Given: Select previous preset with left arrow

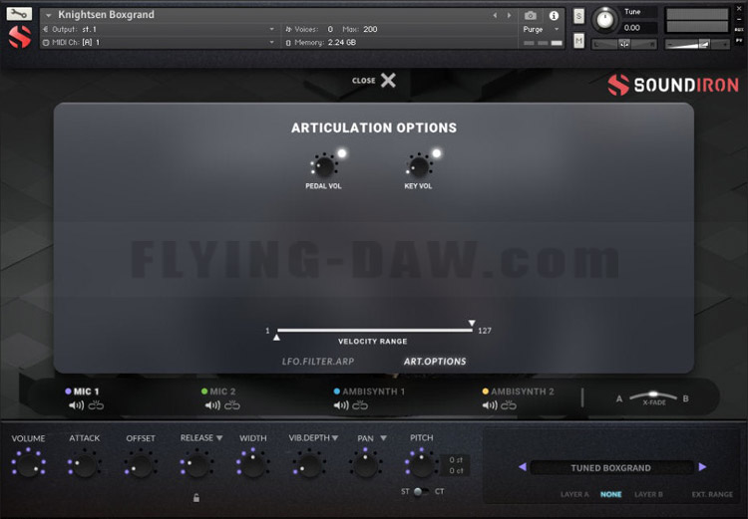Looking at the screenshot, I should (523, 467).
